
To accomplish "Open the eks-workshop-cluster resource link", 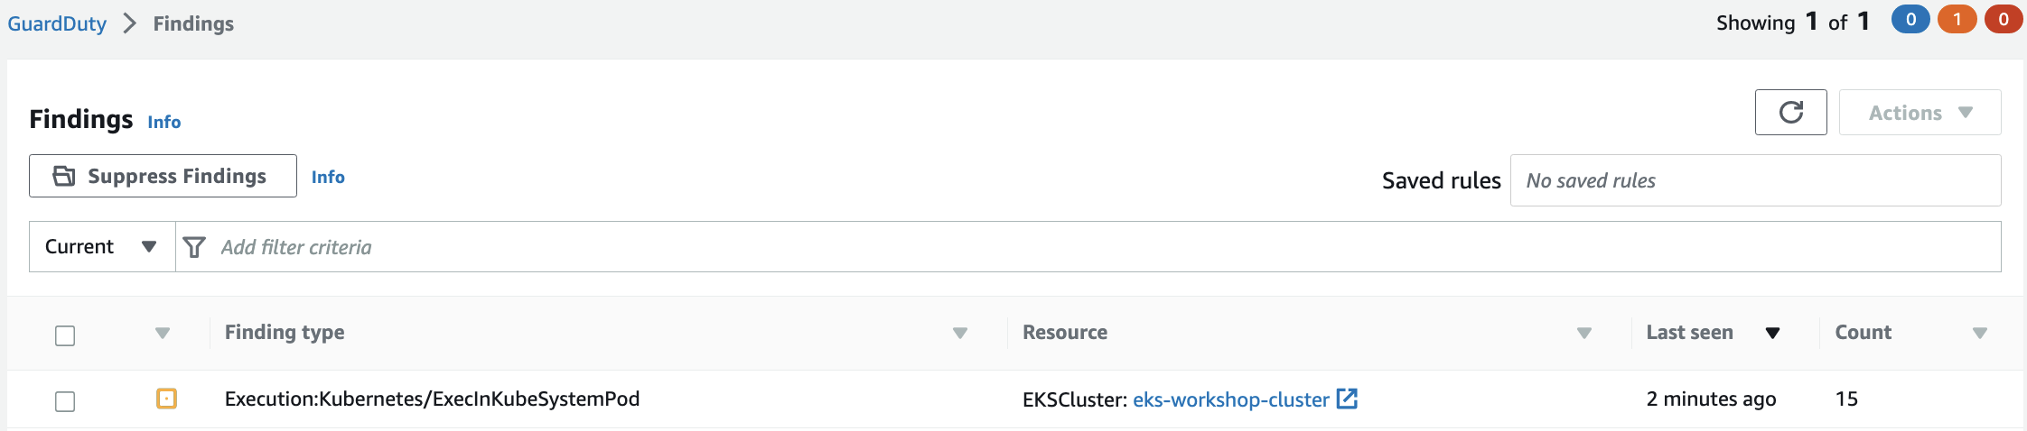I will pyautogui.click(x=1230, y=399).
